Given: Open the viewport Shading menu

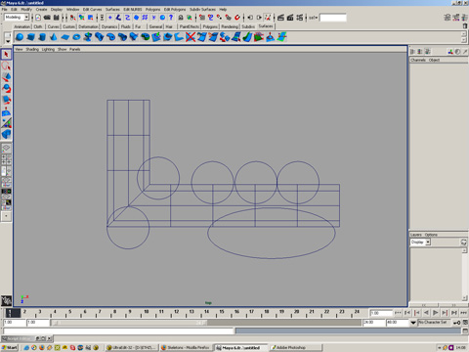Looking at the screenshot, I should click(x=32, y=49).
